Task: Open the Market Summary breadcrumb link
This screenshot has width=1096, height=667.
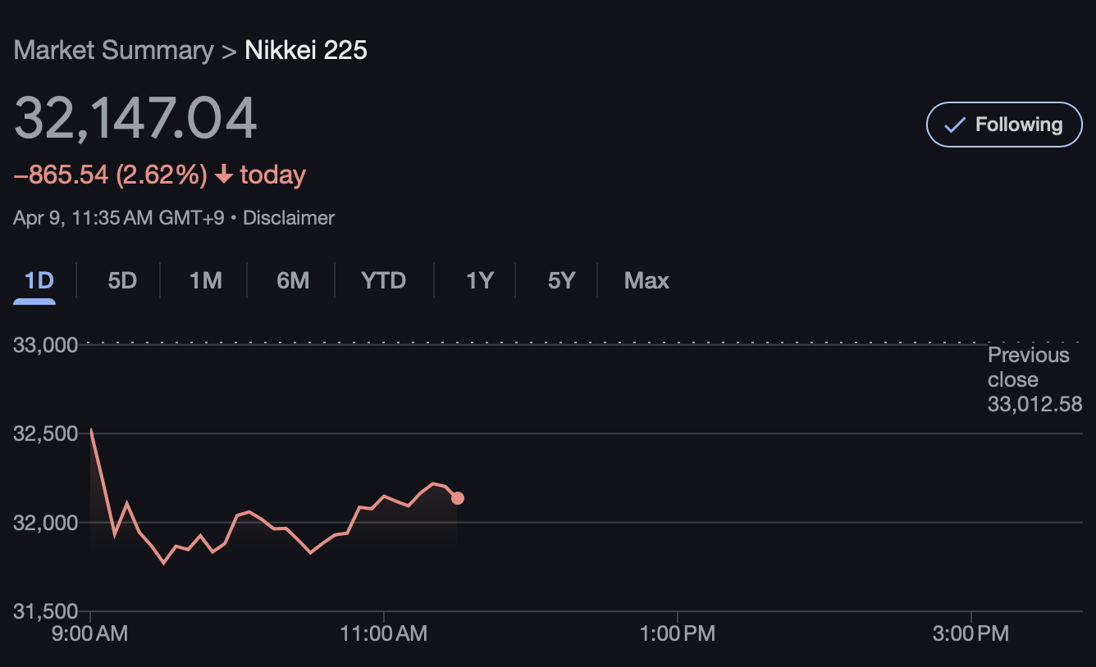Action: click(114, 51)
